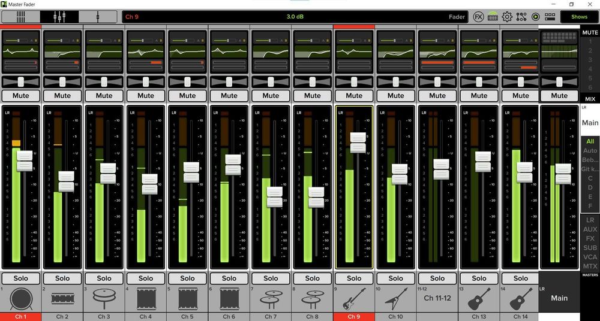Open the wireless devices router icon
Screen dimensions: 600x321
(493, 17)
